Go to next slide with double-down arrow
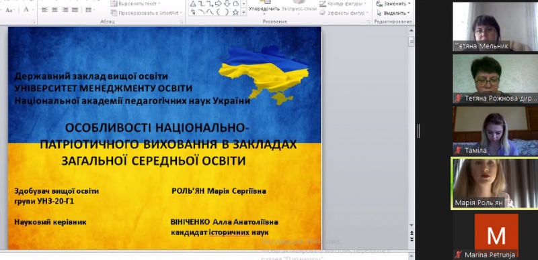Screen dimensions: 538x260 click(412, 239)
